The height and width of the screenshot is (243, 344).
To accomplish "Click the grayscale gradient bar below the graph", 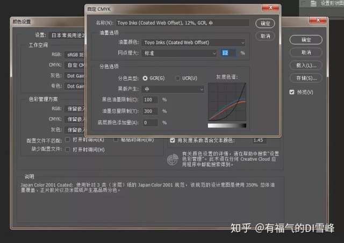I will 227,126.
